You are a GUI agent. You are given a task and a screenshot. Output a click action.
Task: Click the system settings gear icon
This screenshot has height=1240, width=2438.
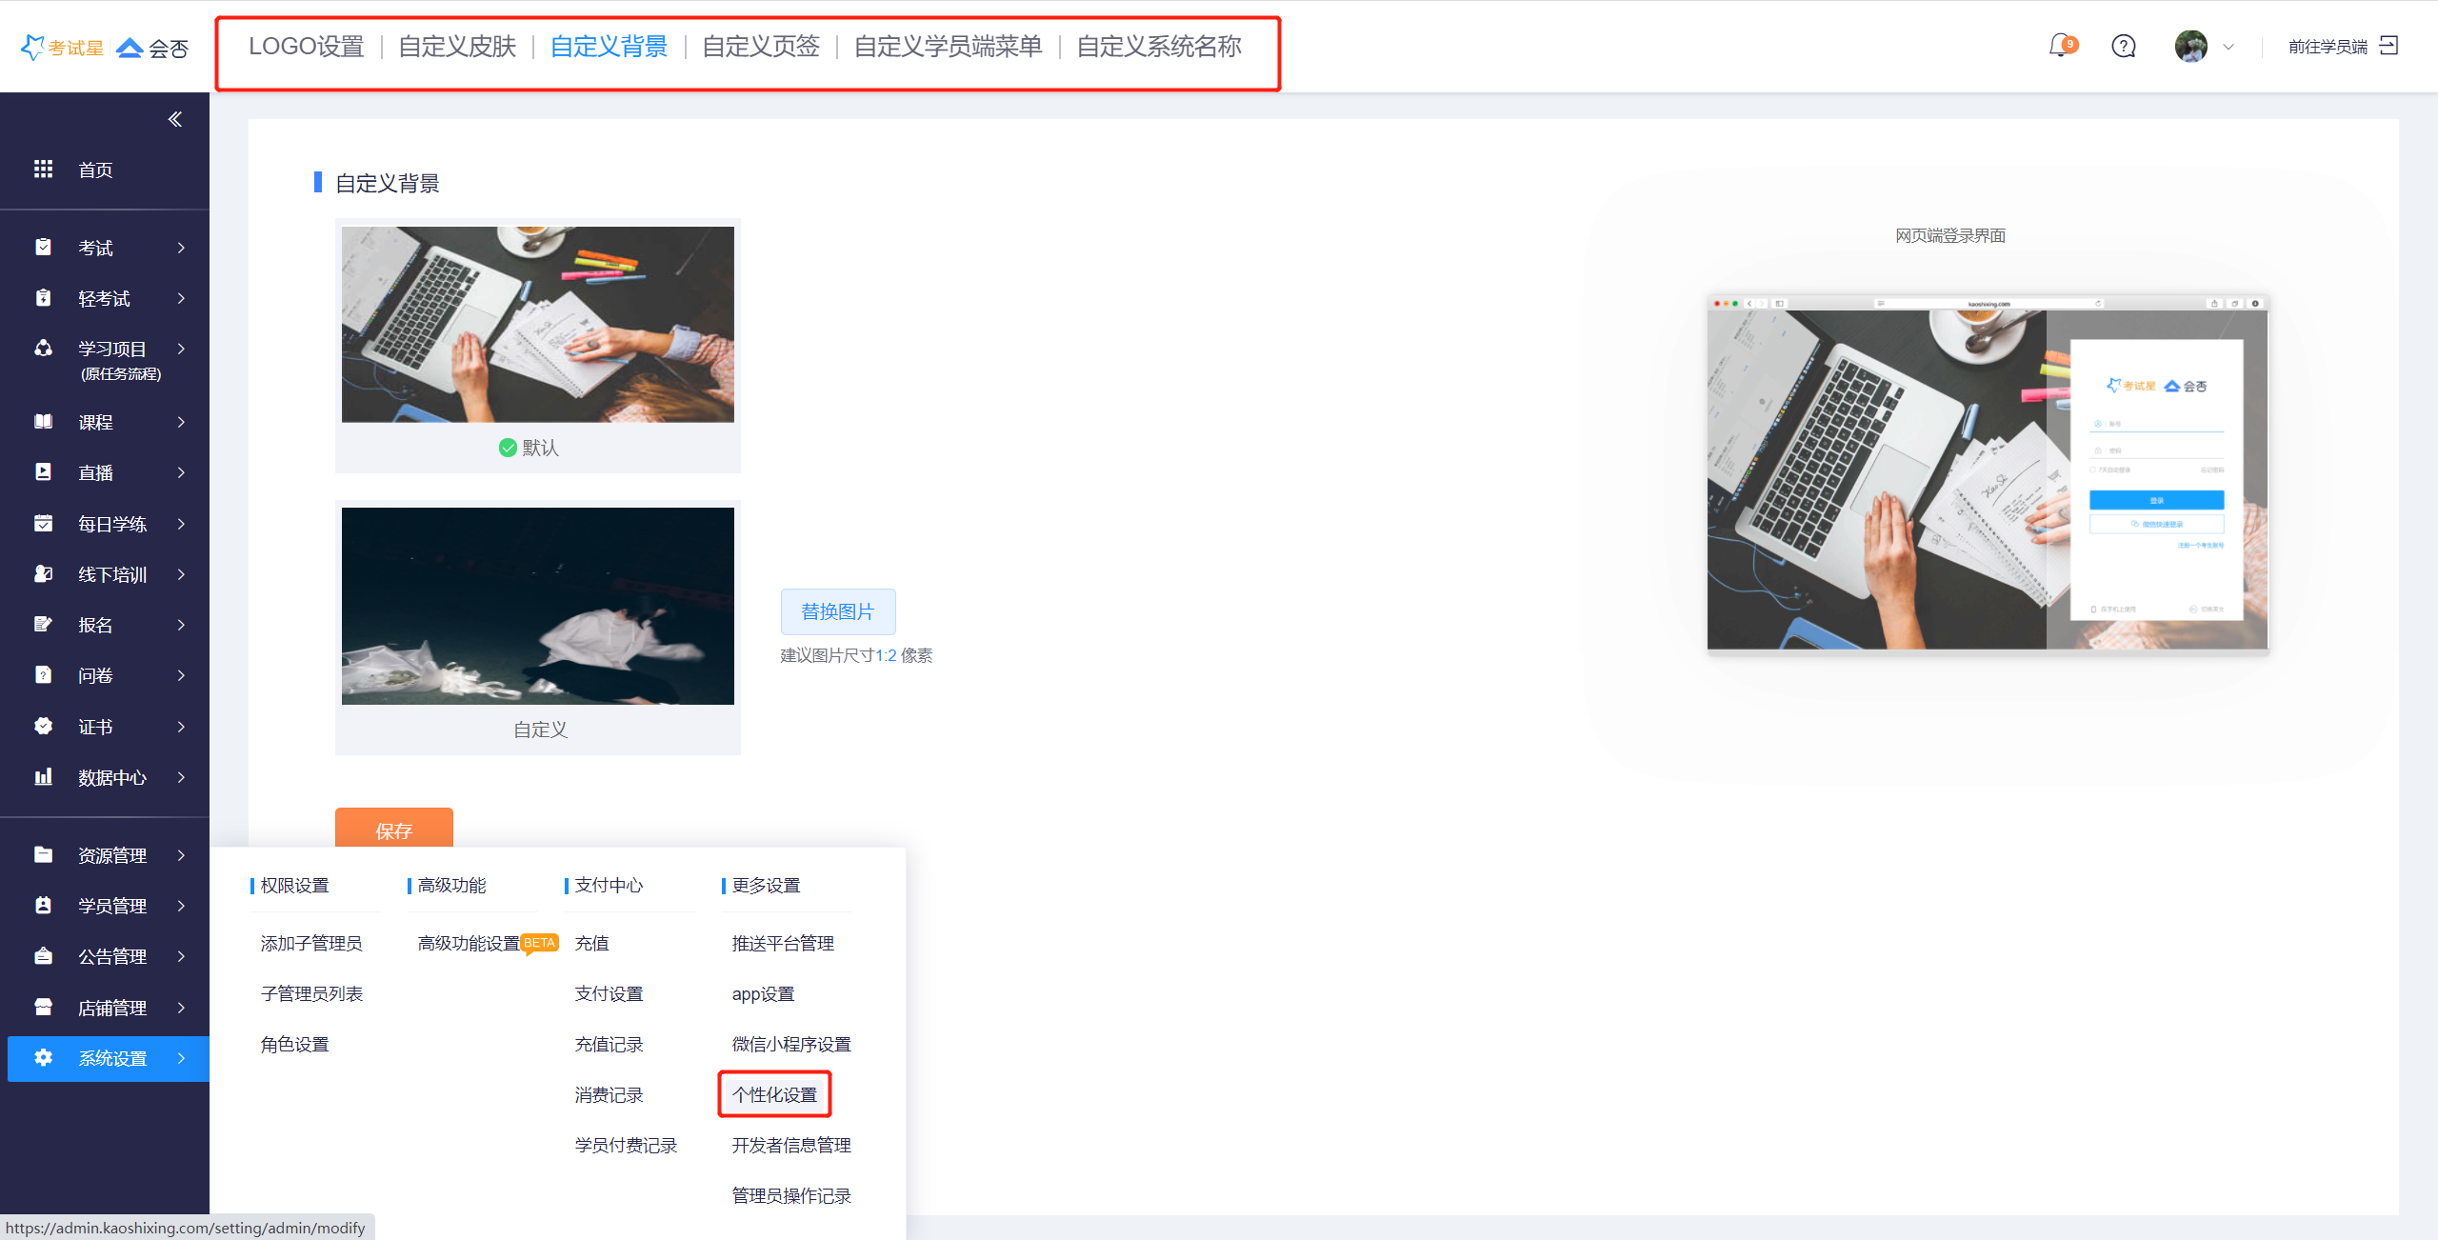(43, 1057)
